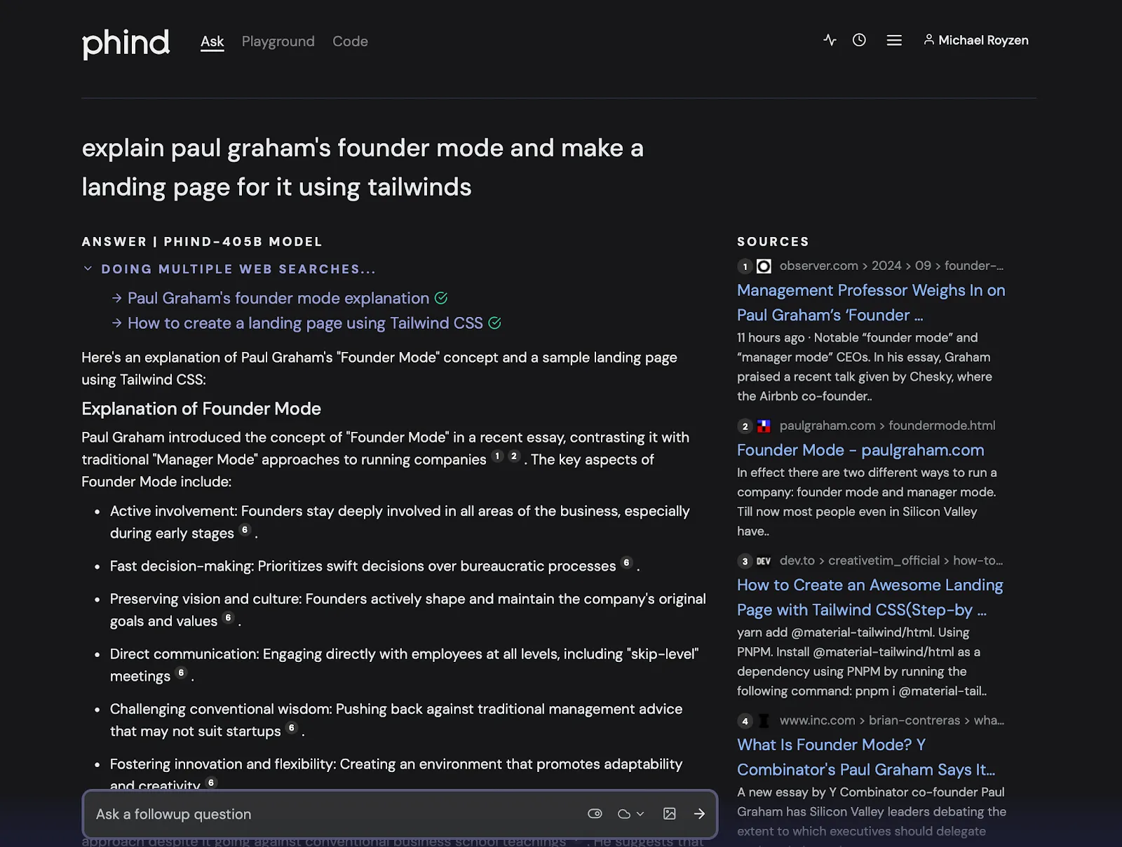Open Paul Graham's founder mode explanation query

(x=278, y=298)
